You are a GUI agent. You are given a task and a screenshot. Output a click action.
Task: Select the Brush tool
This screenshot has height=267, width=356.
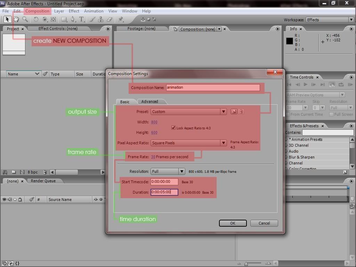coord(92,19)
